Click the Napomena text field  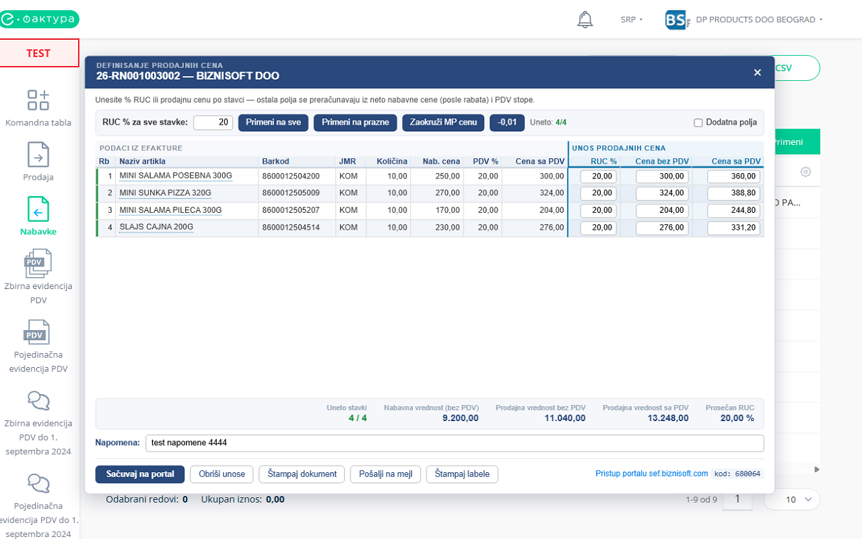click(x=454, y=443)
